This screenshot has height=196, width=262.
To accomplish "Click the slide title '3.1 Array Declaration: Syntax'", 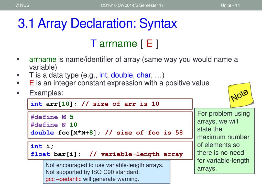I will (x=97, y=23).
